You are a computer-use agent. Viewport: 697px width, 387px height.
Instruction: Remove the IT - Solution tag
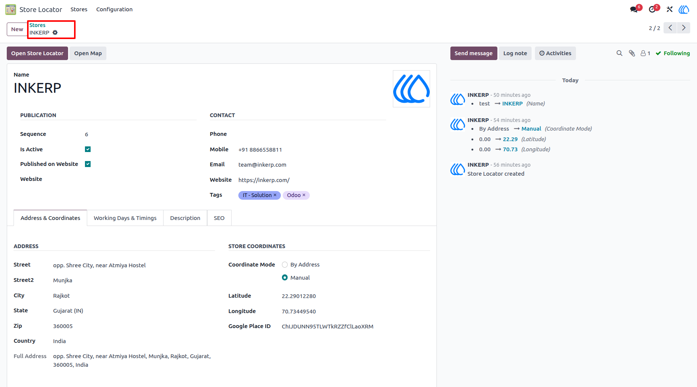click(275, 195)
